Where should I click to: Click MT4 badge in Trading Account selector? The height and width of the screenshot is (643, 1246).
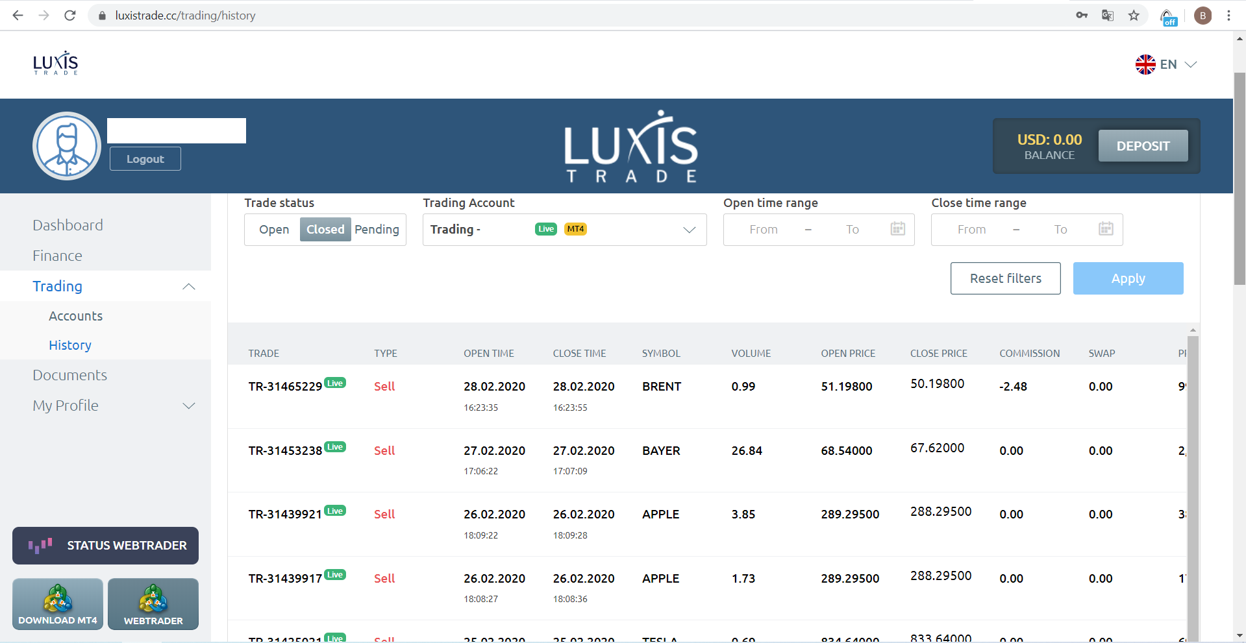[x=575, y=229]
